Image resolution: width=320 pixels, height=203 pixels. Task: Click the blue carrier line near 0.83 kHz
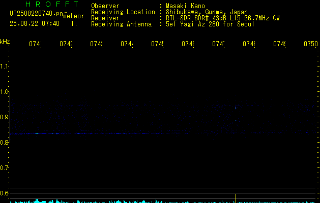pyautogui.click(x=98, y=133)
